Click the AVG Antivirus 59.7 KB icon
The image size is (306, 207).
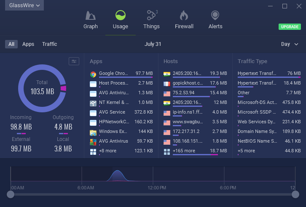pos(93,142)
